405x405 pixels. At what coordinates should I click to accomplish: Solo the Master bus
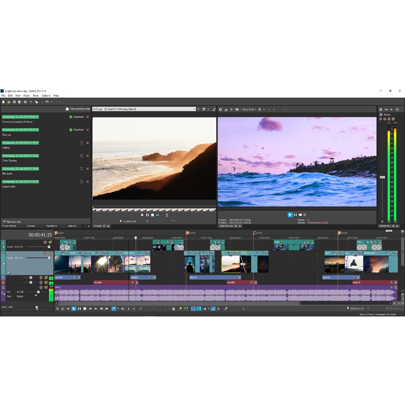tap(394, 119)
